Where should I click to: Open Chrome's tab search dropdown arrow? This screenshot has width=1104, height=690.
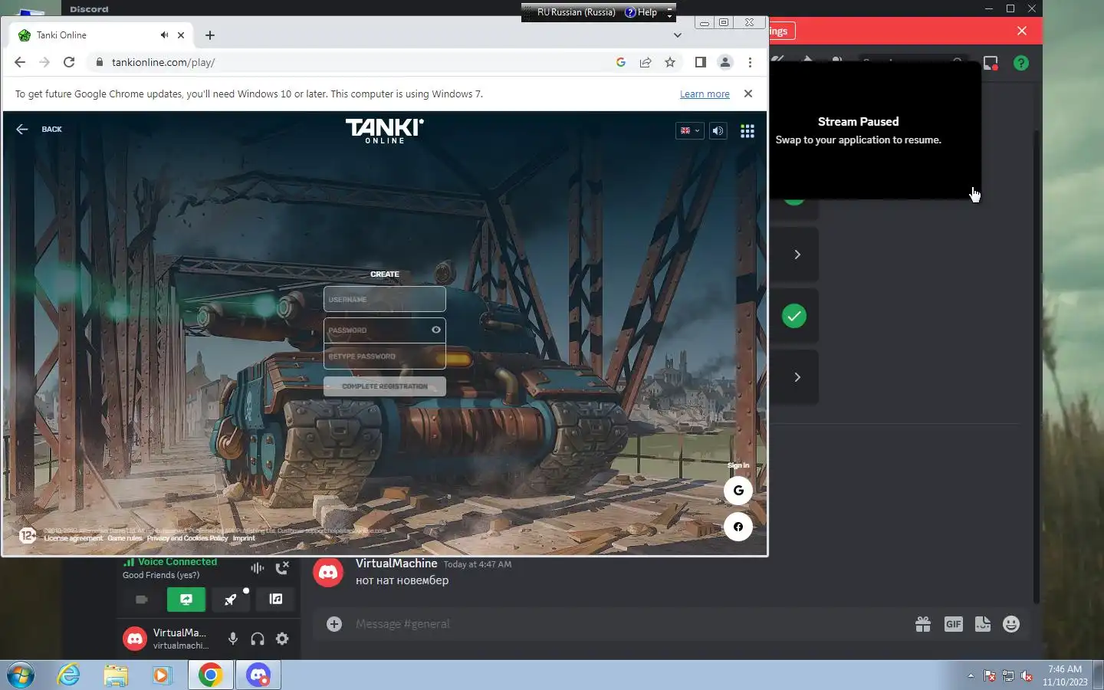click(x=677, y=35)
